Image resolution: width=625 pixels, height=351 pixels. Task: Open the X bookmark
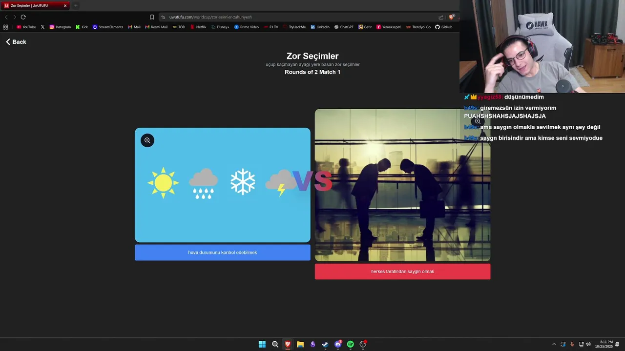pyautogui.click(x=42, y=27)
